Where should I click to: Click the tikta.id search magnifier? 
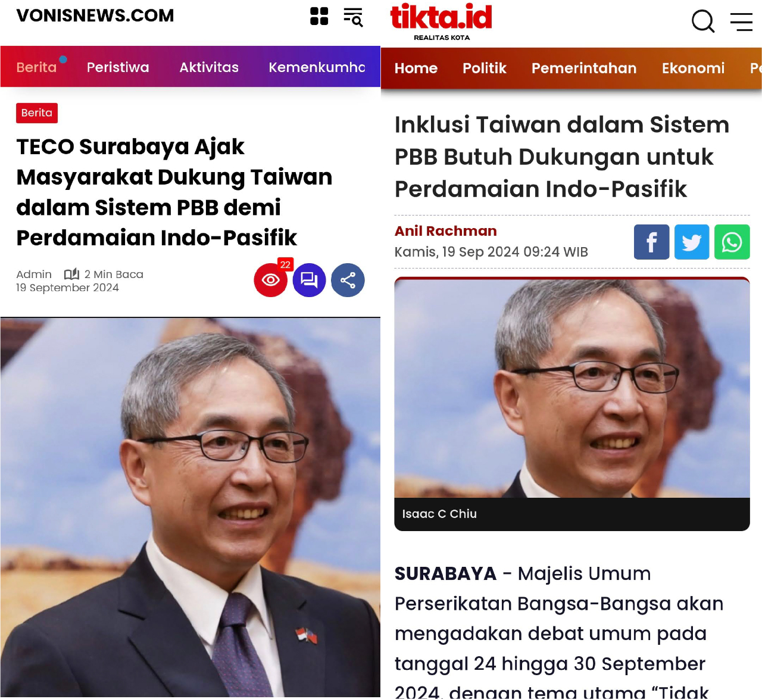pos(703,21)
